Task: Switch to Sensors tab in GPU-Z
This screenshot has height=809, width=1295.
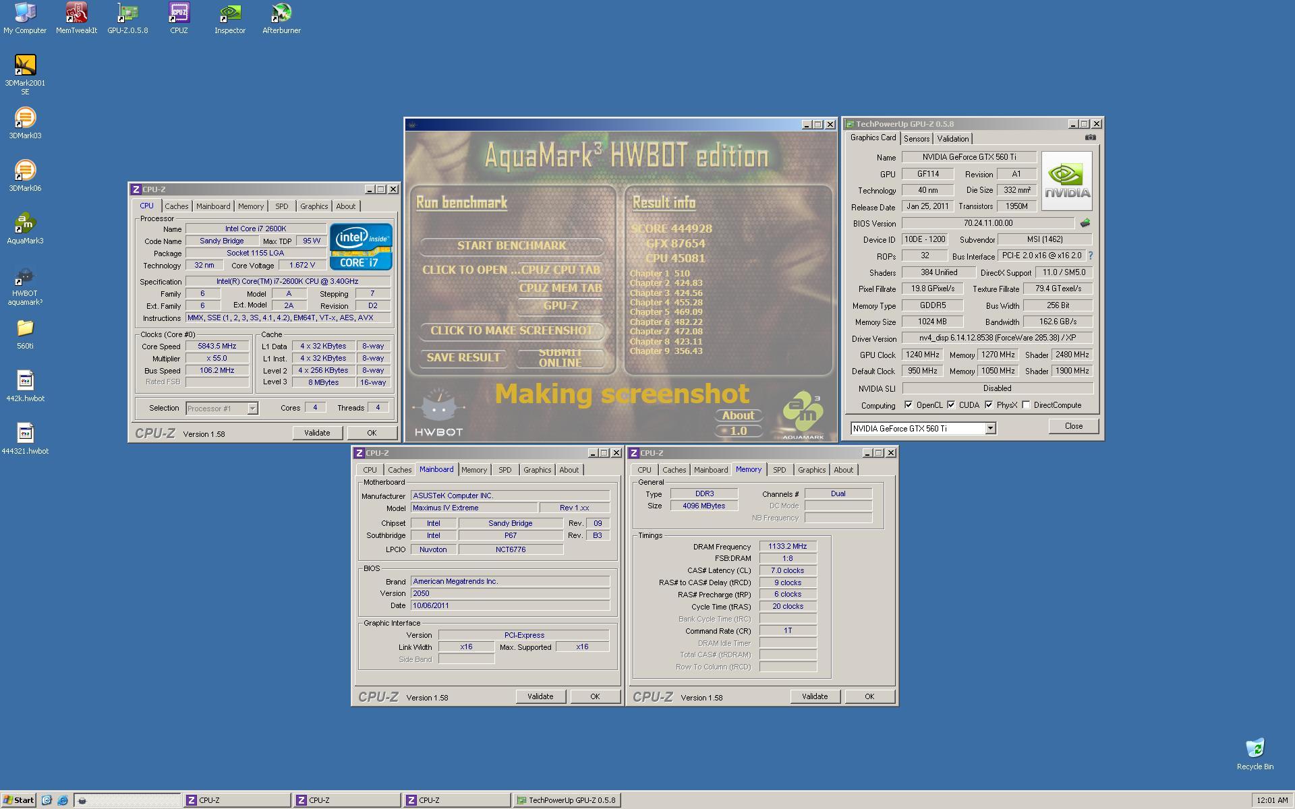Action: [917, 138]
